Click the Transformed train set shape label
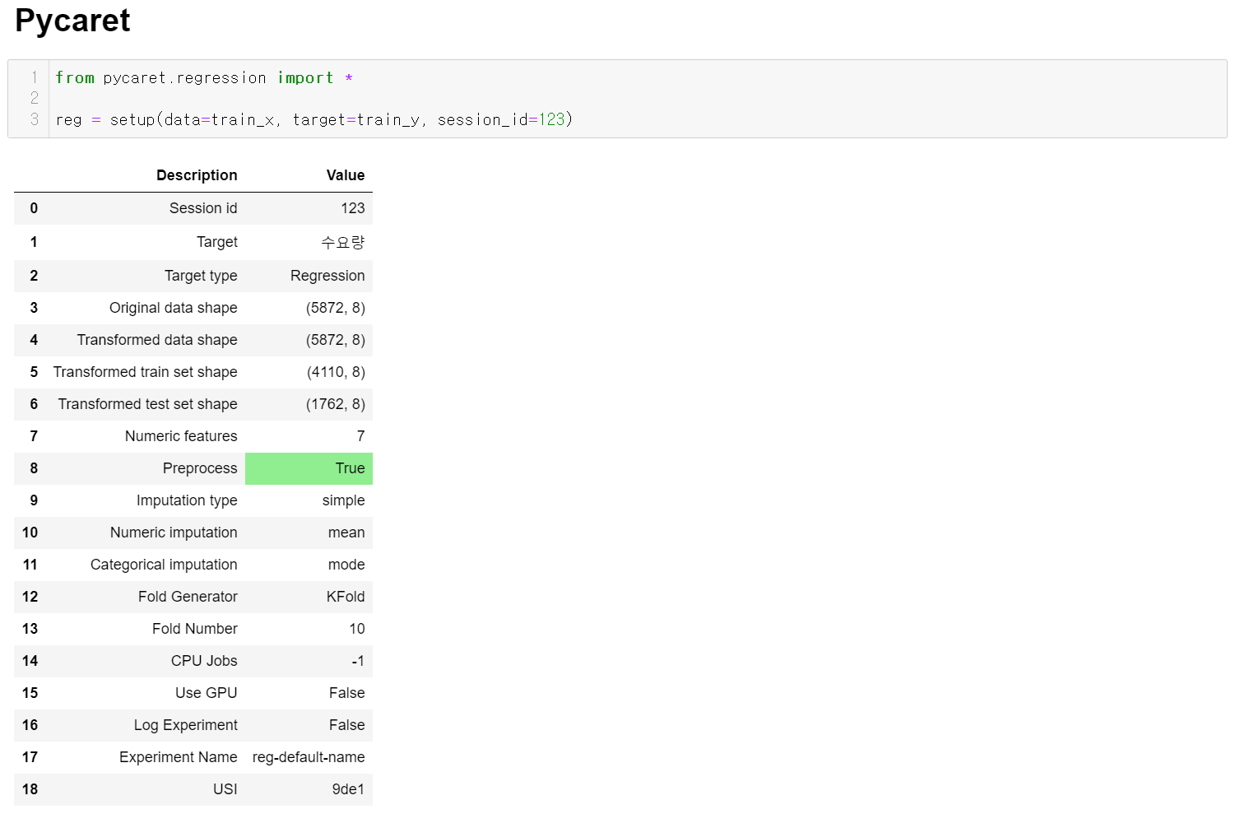The width and height of the screenshot is (1240, 814). point(146,372)
